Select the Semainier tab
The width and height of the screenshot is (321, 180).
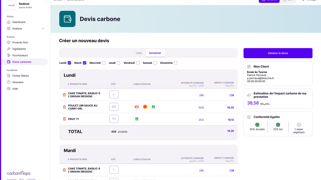[155, 53]
